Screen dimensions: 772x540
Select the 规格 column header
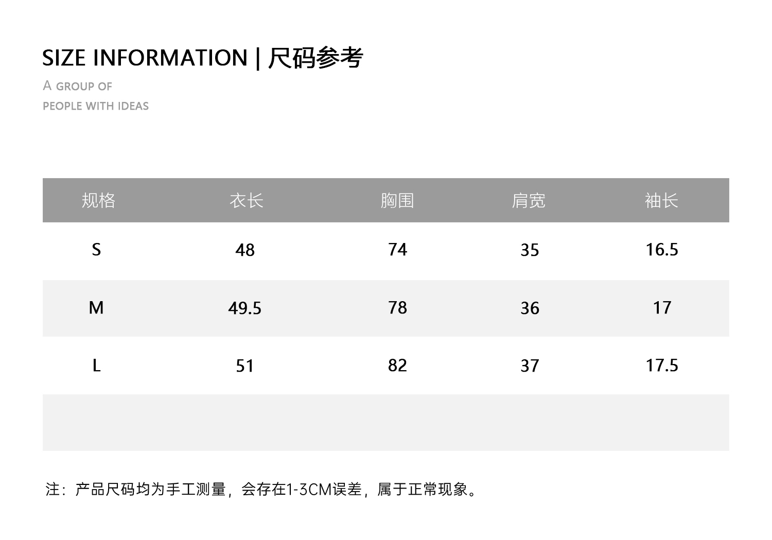pos(98,200)
